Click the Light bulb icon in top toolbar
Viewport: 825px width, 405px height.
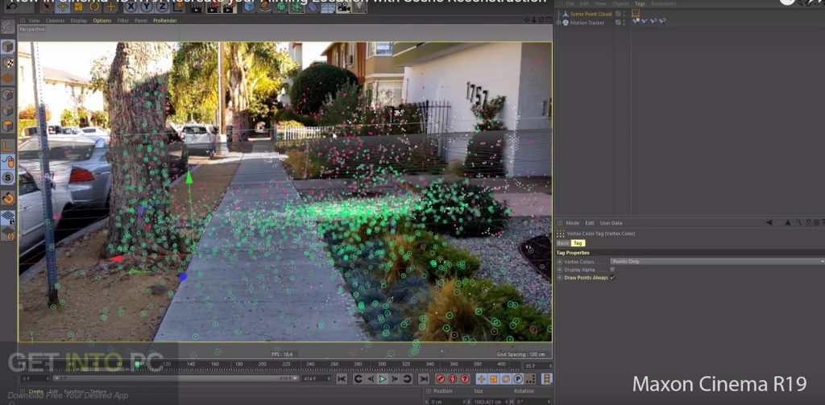(x=360, y=6)
